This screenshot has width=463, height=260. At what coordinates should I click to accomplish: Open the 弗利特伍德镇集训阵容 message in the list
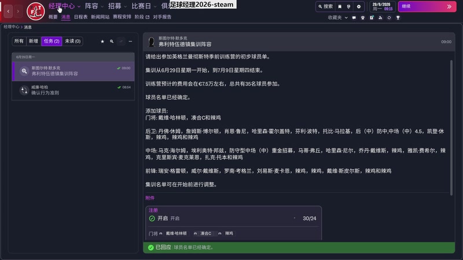click(74, 71)
